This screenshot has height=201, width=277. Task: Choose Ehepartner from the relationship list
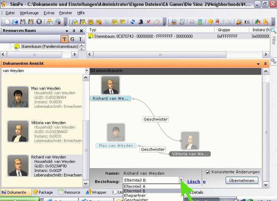click(135, 195)
